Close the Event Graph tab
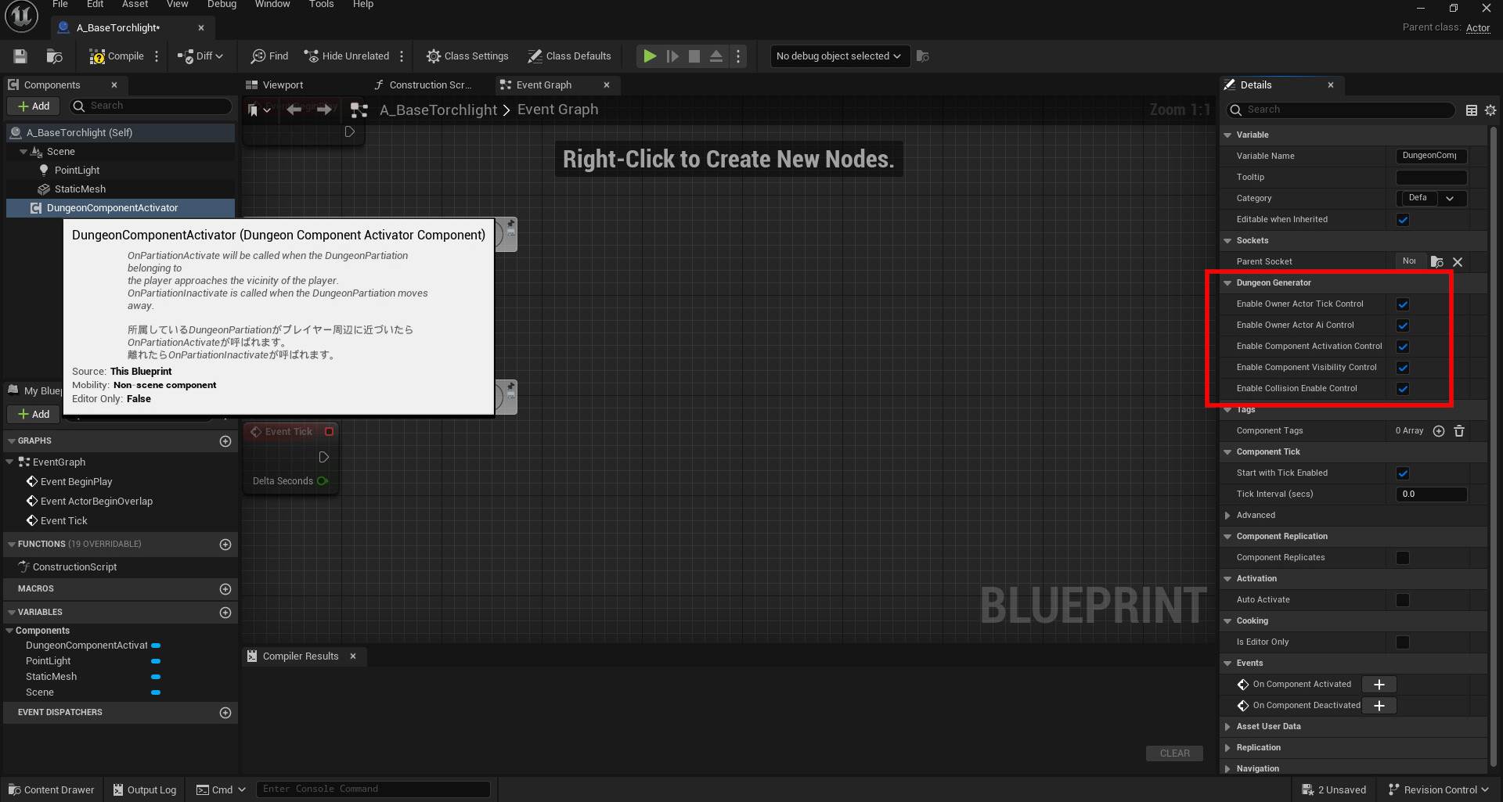The height and width of the screenshot is (802, 1503). tap(607, 85)
